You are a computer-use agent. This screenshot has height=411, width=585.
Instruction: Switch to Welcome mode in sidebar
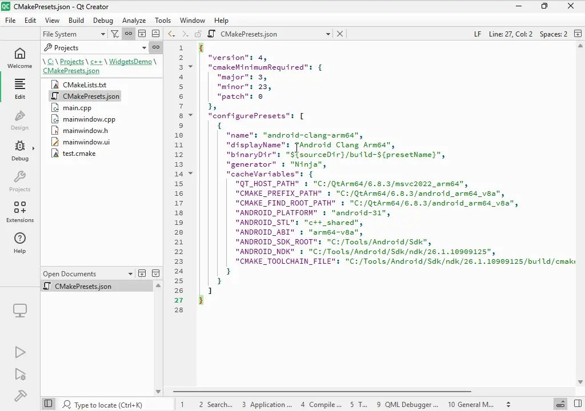(20, 58)
